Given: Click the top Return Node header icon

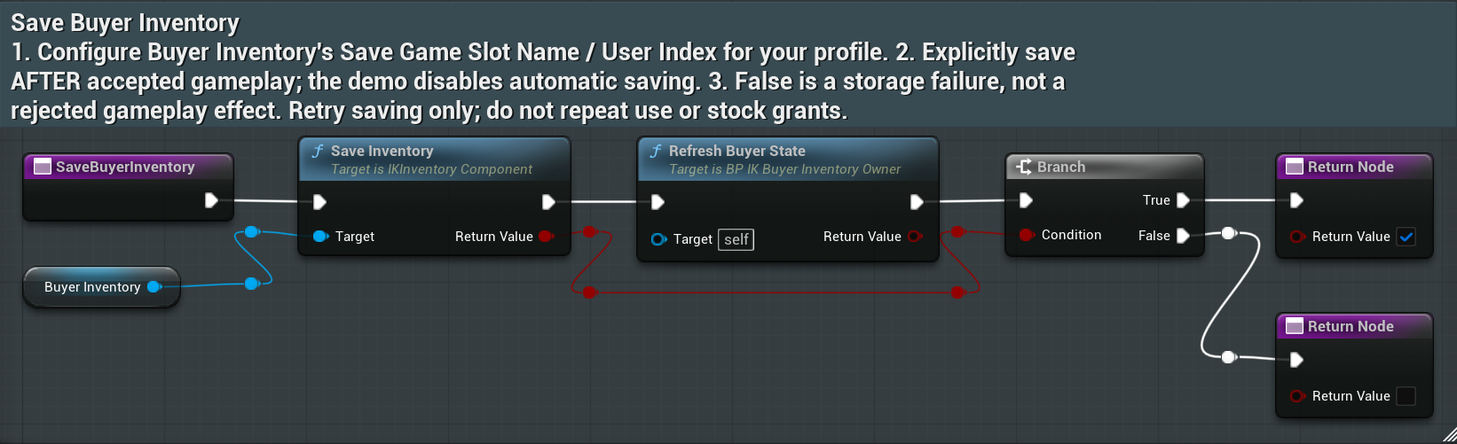Looking at the screenshot, I should (x=1295, y=167).
